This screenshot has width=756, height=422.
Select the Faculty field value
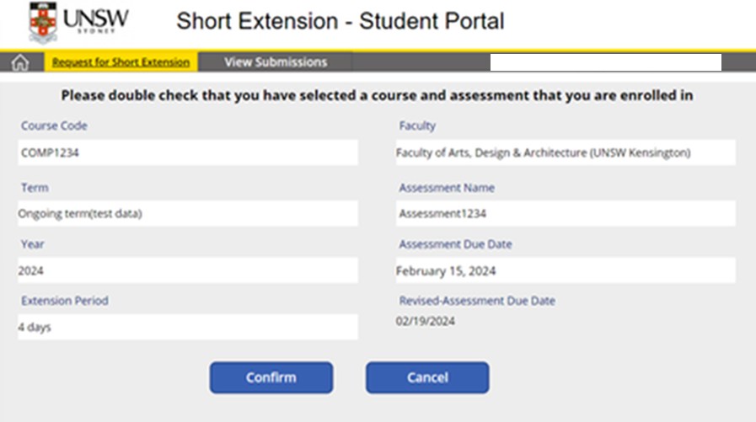pyautogui.click(x=555, y=153)
